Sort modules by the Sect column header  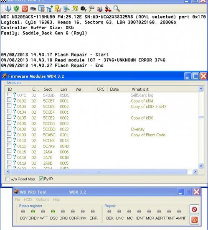pyautogui.click(x=48, y=89)
